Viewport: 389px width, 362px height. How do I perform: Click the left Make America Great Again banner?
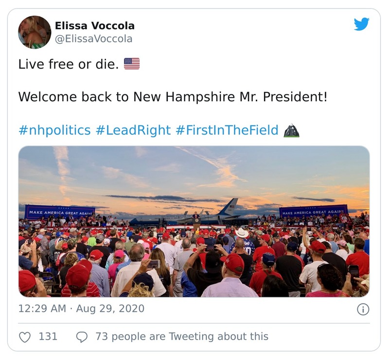[60, 212]
